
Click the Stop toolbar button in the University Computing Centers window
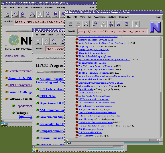pos(136,24)
